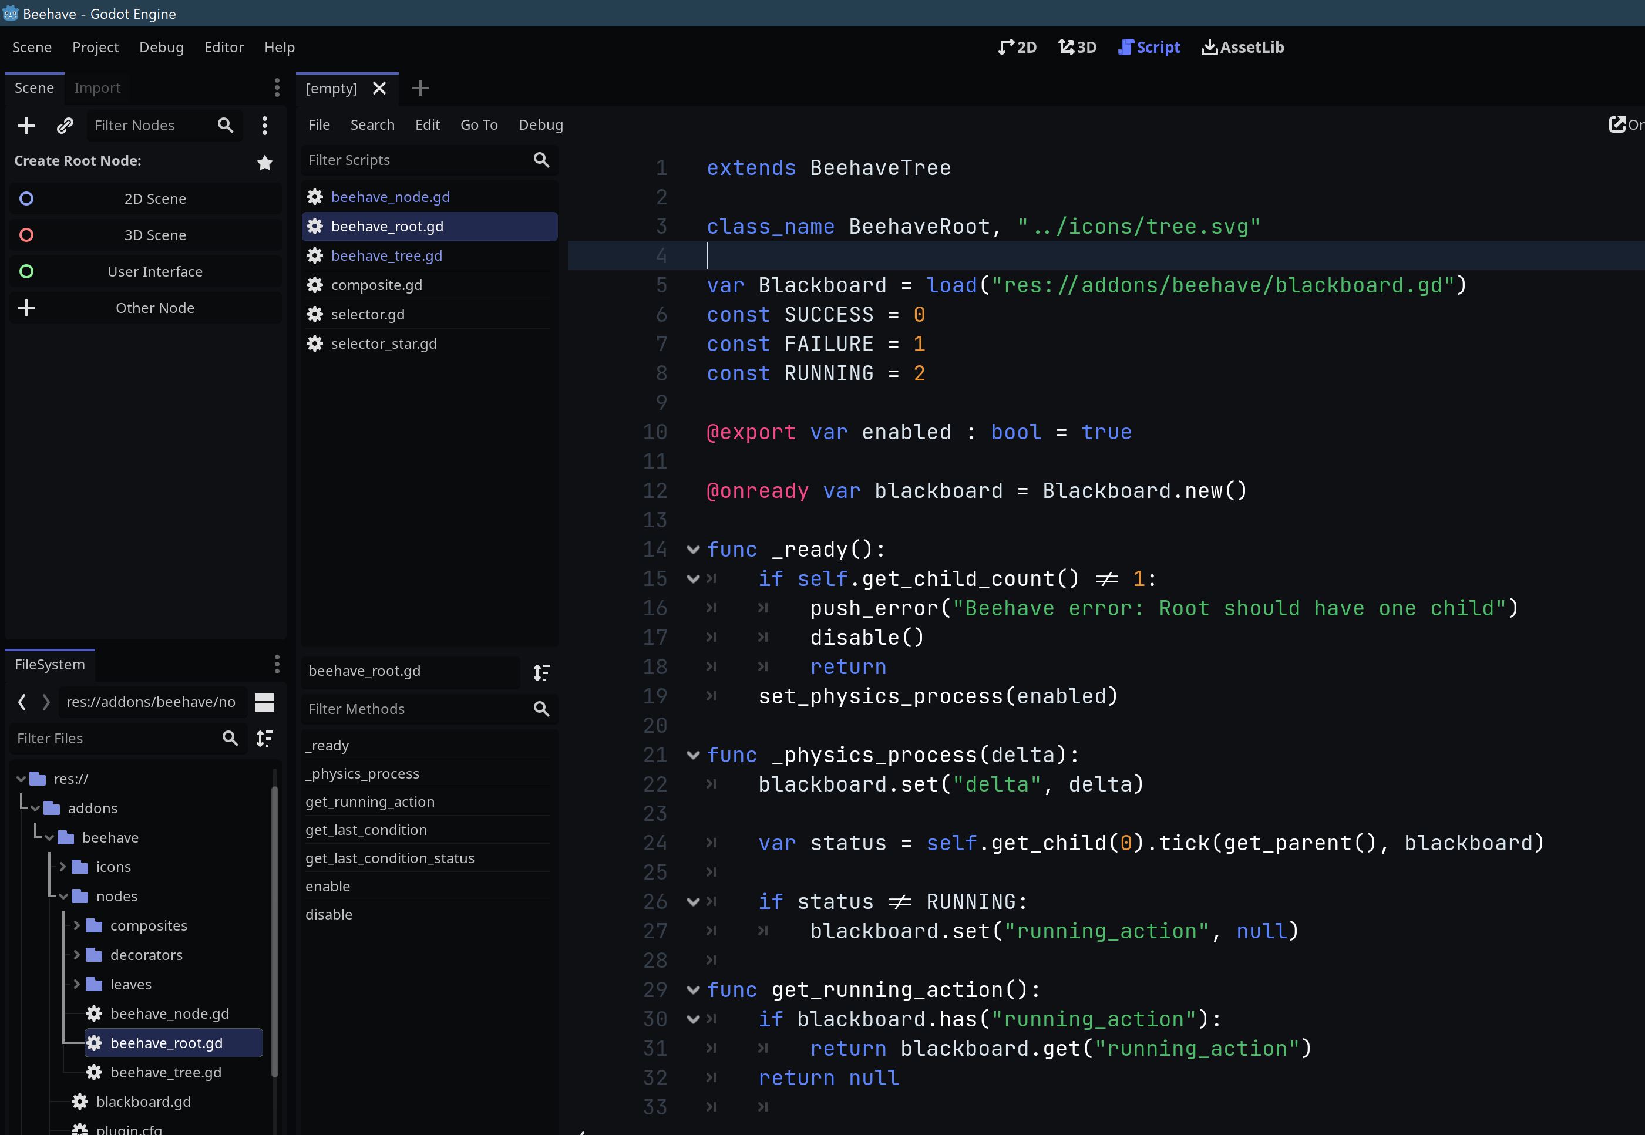Add a new scene tab

420,88
